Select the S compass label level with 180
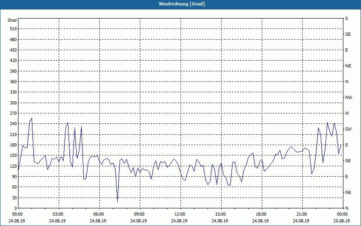The image size is (361, 226). 347,145
